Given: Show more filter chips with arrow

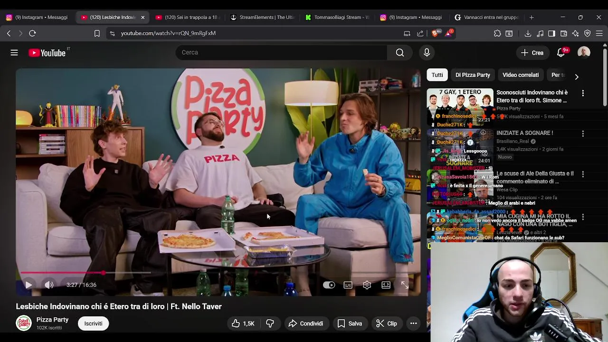Looking at the screenshot, I should point(577,76).
